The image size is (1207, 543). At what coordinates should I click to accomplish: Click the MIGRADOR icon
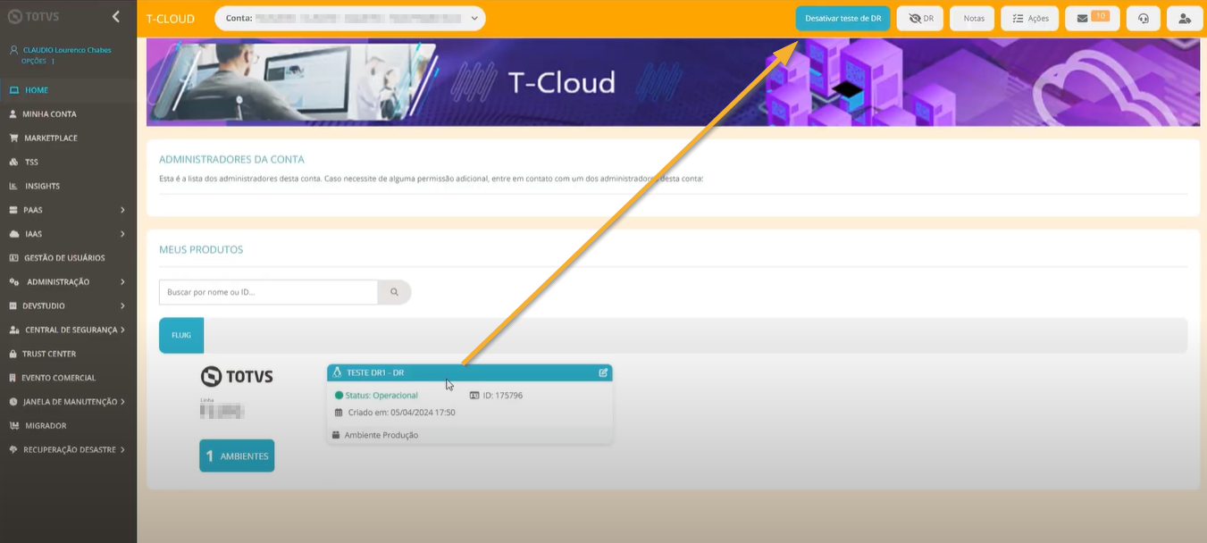[13, 426]
